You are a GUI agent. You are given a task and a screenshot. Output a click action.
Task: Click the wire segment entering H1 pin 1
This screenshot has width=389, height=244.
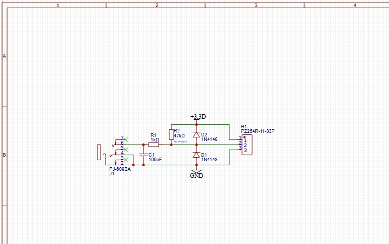[234, 139]
